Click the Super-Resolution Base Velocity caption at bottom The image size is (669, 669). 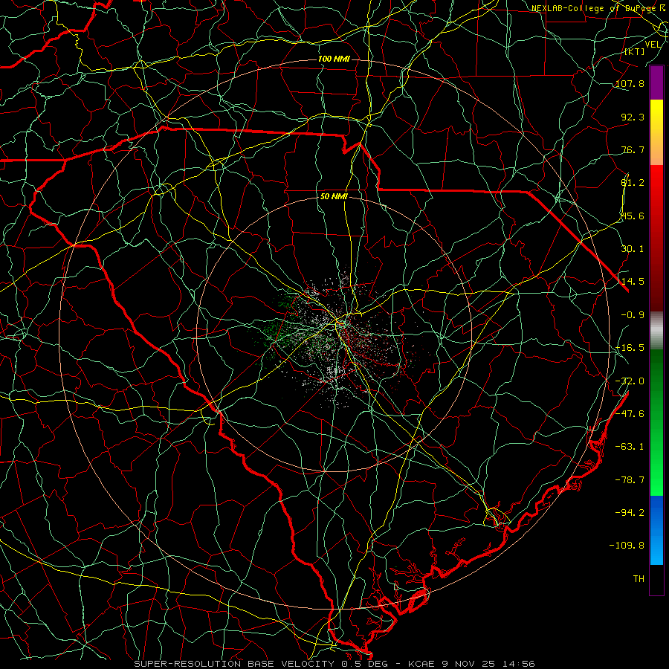[x=334, y=664]
